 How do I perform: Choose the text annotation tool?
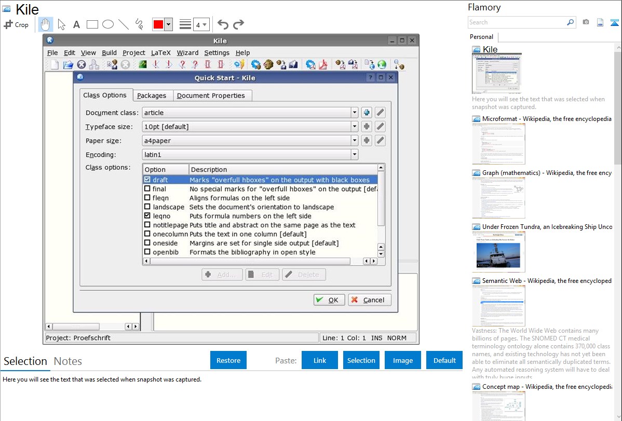(x=76, y=24)
